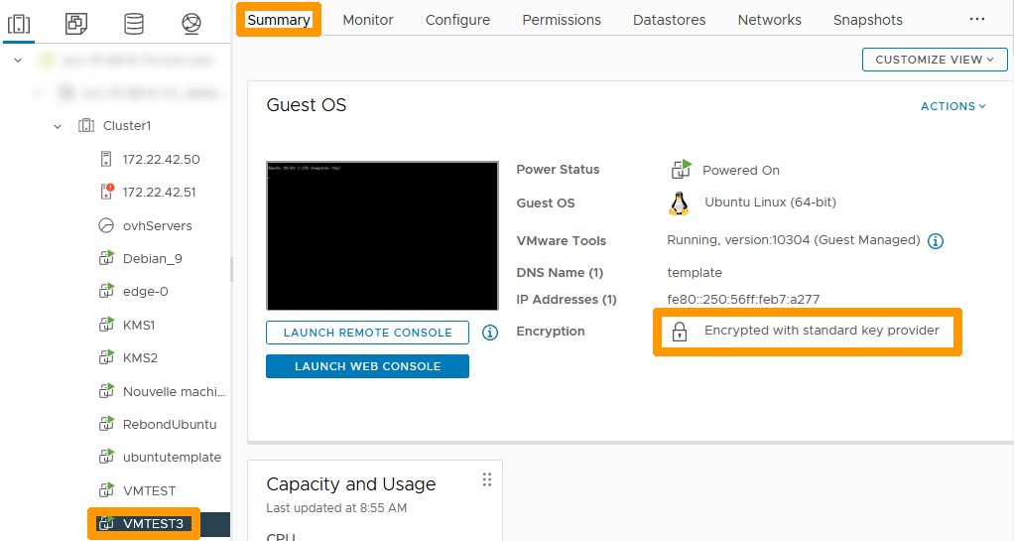Click the encryption padlock icon
This screenshot has width=1014, height=541.
tap(679, 332)
